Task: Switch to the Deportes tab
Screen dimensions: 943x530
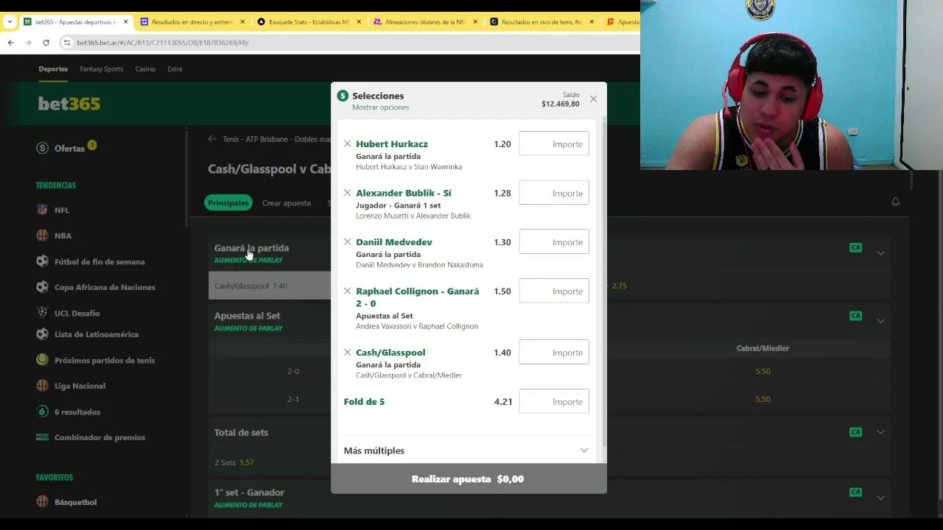Action: pos(53,69)
